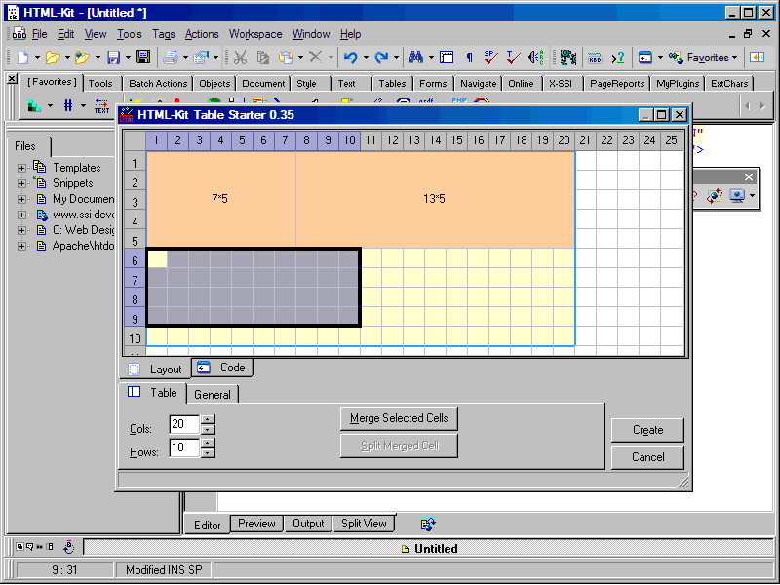Switch to the General tab in Table Starter
The height and width of the screenshot is (585, 780).
click(213, 395)
